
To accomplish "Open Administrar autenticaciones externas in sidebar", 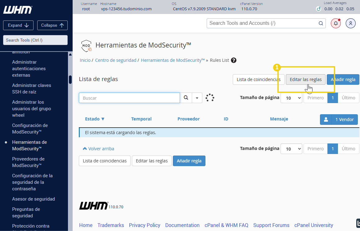I will pos(29,68).
